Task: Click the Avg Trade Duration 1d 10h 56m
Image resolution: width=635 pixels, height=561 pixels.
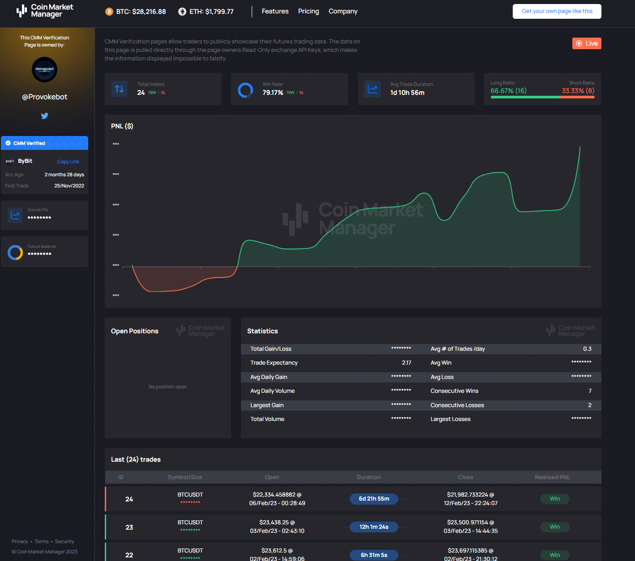Action: point(408,93)
